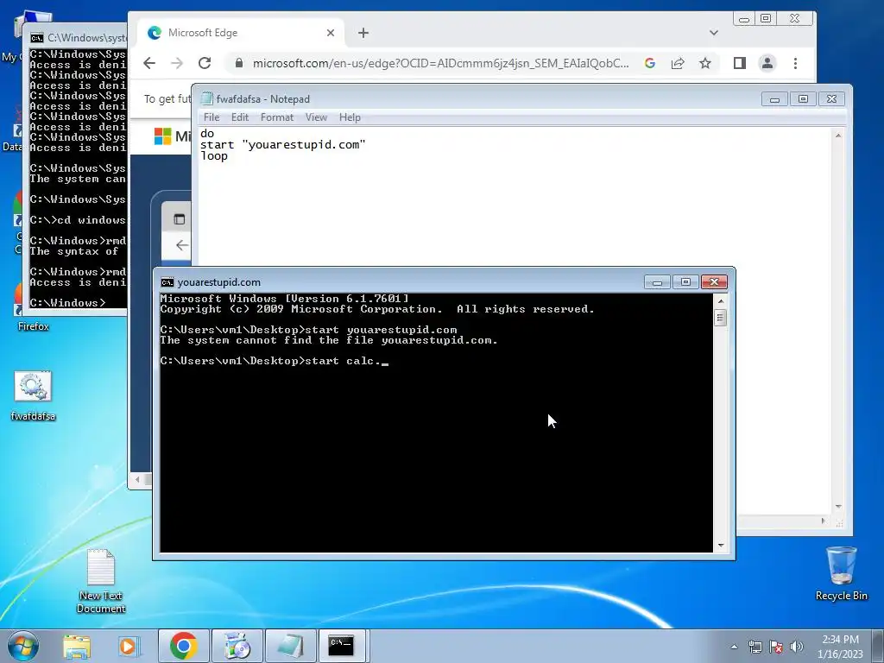Click the installer disc taskbar icon
This screenshot has height=663, width=884.
(237, 646)
